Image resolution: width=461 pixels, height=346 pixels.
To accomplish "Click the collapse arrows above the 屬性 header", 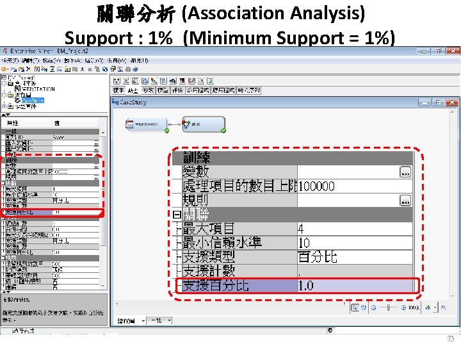I will (6, 115).
